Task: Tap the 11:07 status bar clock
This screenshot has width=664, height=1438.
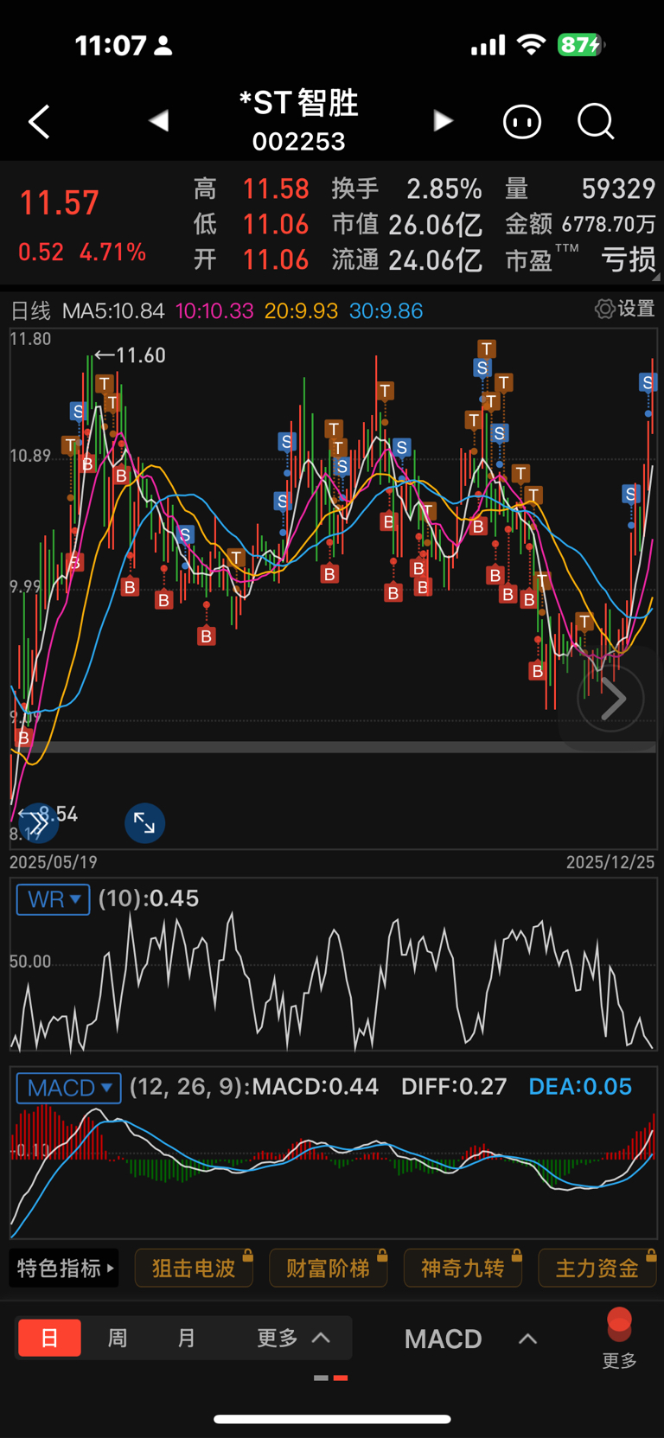Action: click(111, 45)
